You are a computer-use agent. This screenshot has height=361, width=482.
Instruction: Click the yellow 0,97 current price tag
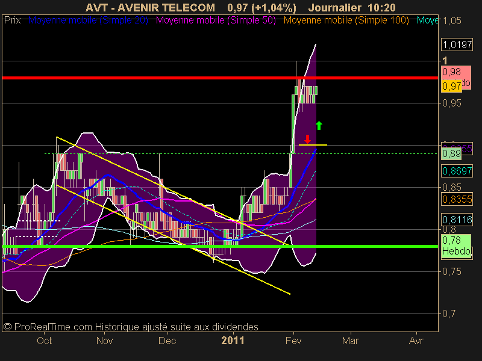click(x=451, y=86)
